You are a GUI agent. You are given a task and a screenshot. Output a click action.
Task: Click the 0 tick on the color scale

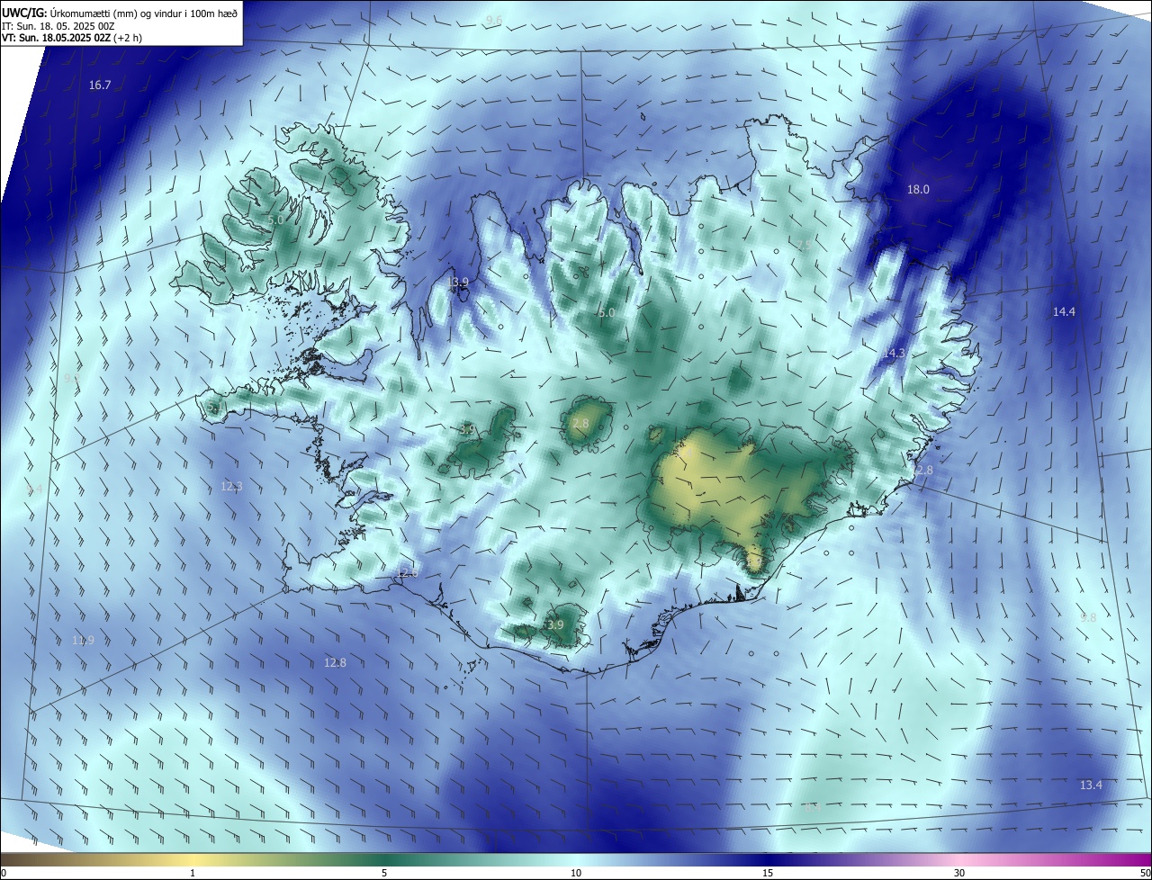(4, 873)
